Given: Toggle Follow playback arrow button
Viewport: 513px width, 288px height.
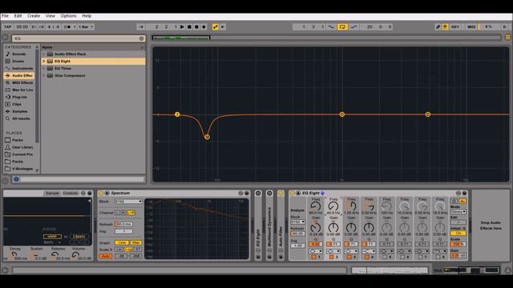Looking at the screenshot, I should pos(141,26).
